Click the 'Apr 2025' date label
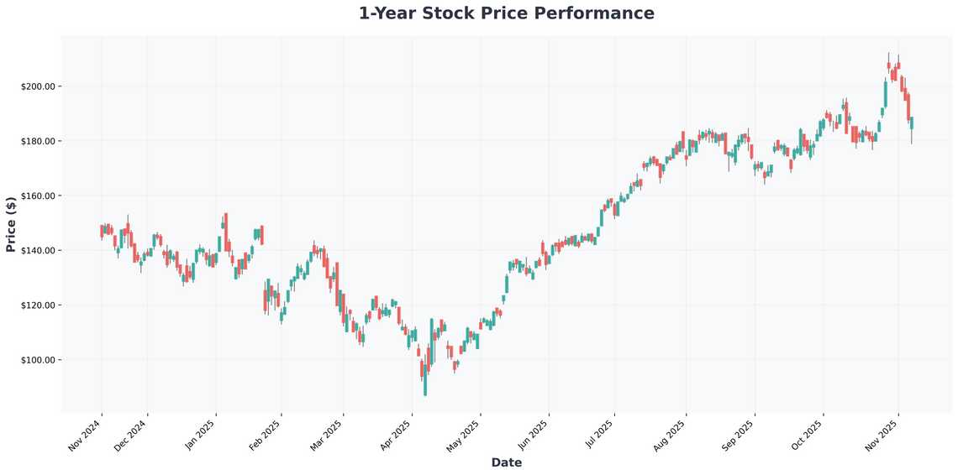 pos(396,435)
